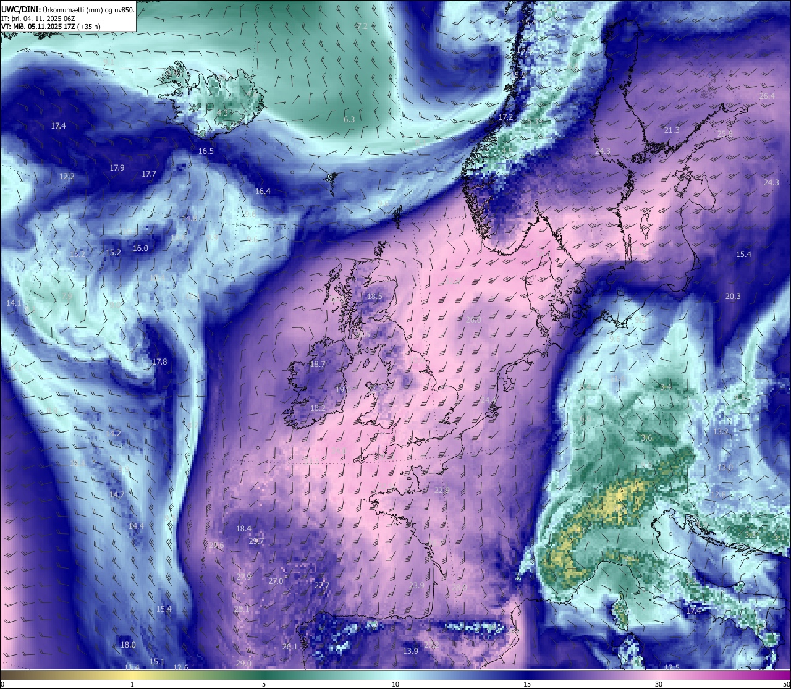
Task: Click the 3.4 value over central Europe
Action: 666,387
